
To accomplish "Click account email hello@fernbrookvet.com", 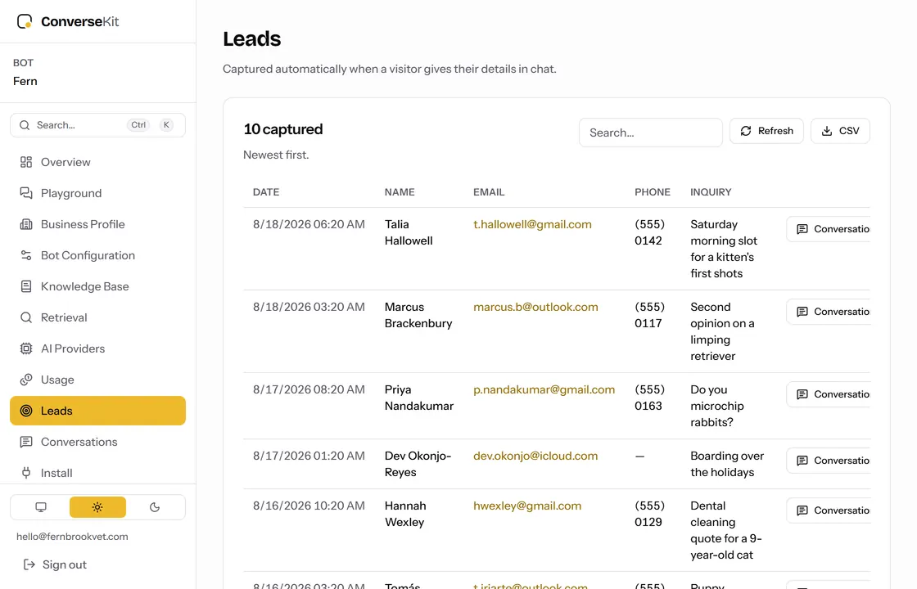I will pyautogui.click(x=72, y=537).
